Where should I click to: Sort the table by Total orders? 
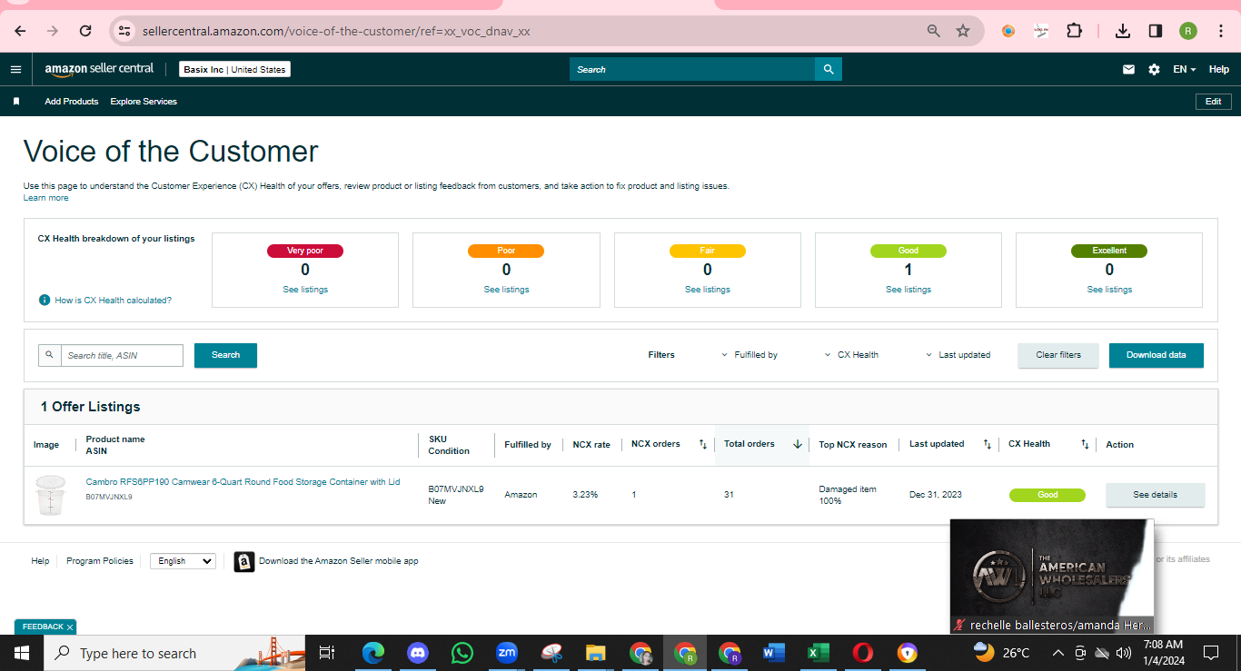coord(798,444)
